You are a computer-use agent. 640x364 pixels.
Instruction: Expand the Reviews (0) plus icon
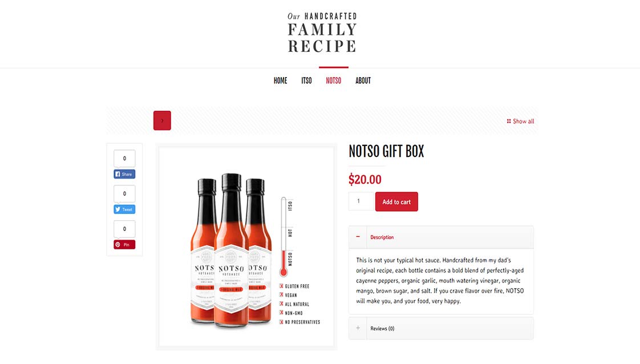(x=358, y=328)
